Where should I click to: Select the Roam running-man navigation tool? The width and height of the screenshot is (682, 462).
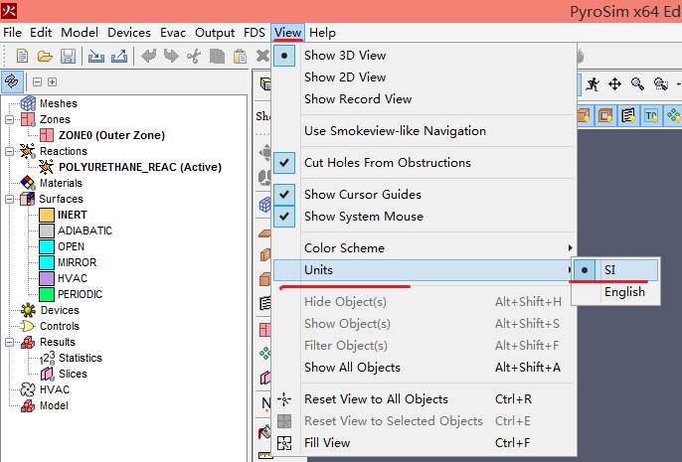tap(592, 83)
